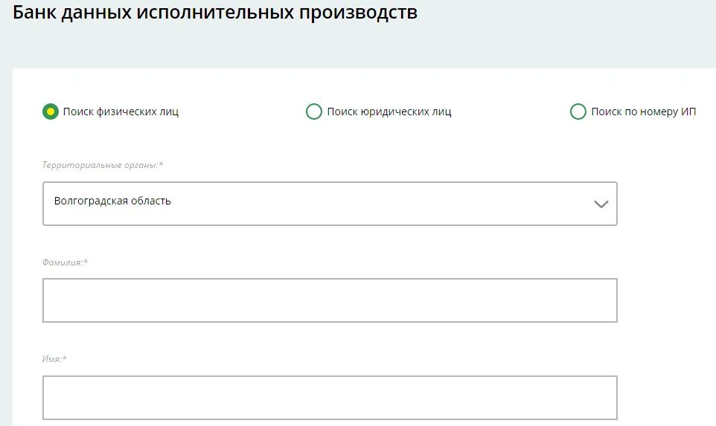Click the Поиск по номеру ИП label text

click(x=643, y=112)
